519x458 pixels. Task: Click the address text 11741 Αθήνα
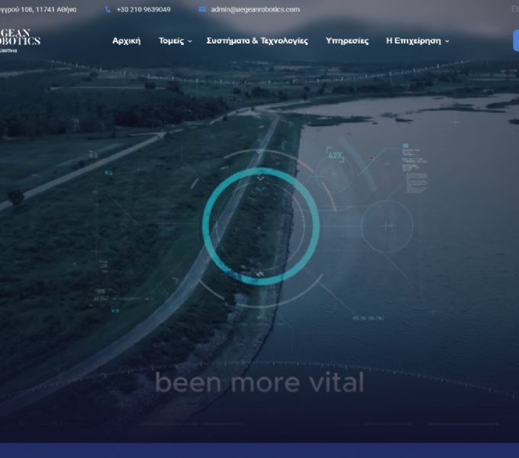(56, 9)
